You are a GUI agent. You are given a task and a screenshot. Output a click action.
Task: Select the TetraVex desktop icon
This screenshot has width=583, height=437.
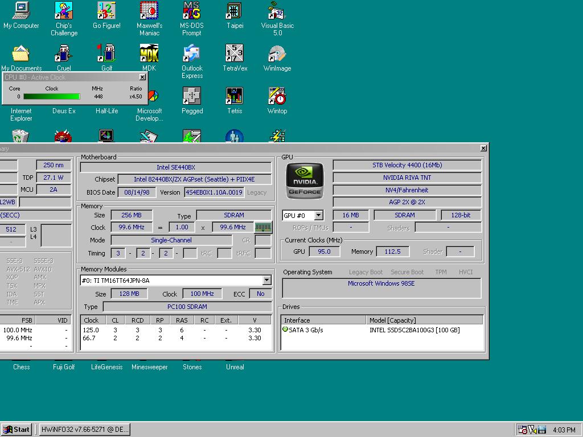(235, 54)
